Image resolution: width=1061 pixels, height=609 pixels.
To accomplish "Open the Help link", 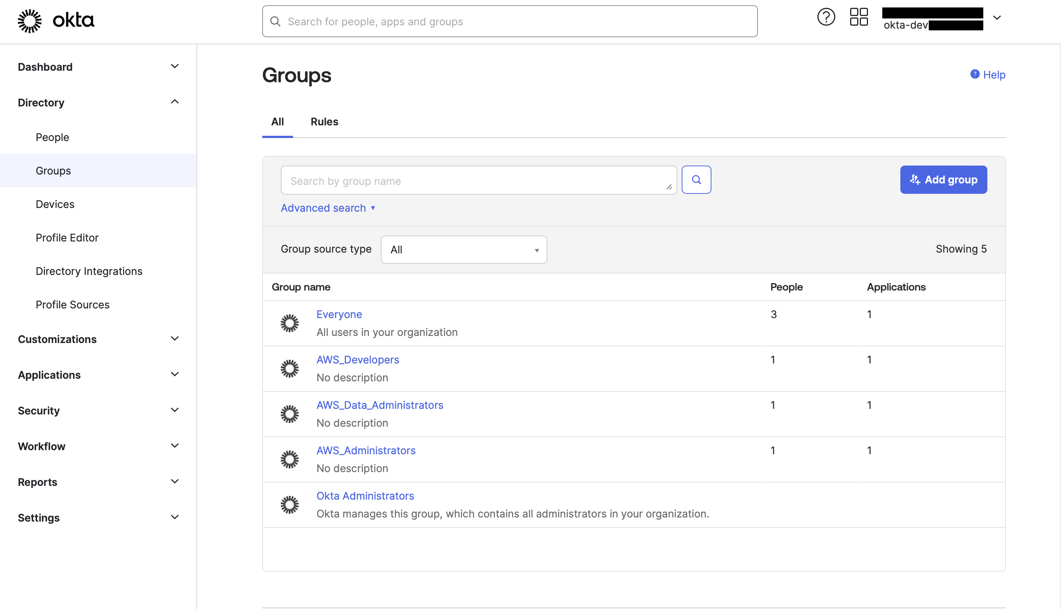I will tap(994, 75).
